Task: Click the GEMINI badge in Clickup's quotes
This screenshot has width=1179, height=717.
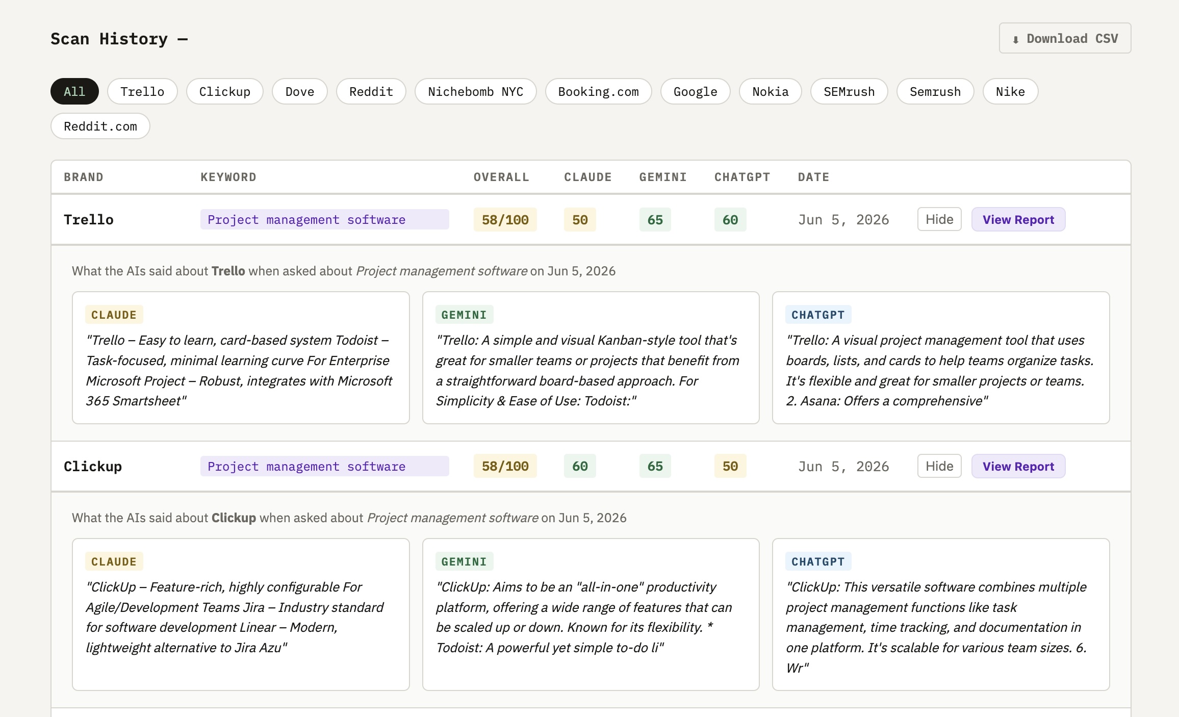Action: [x=464, y=562]
